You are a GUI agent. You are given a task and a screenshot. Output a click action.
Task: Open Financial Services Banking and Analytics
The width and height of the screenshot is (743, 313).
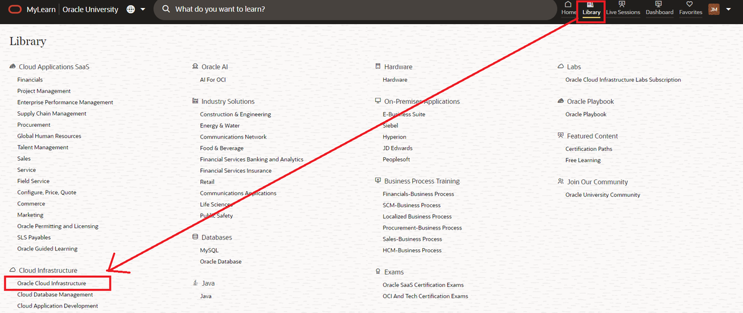point(251,160)
